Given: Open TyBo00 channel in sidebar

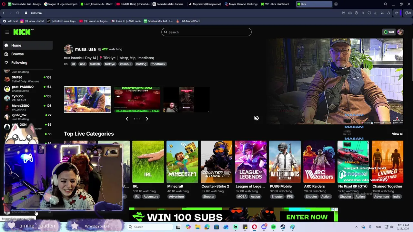Looking at the screenshot, I should click(28, 98).
